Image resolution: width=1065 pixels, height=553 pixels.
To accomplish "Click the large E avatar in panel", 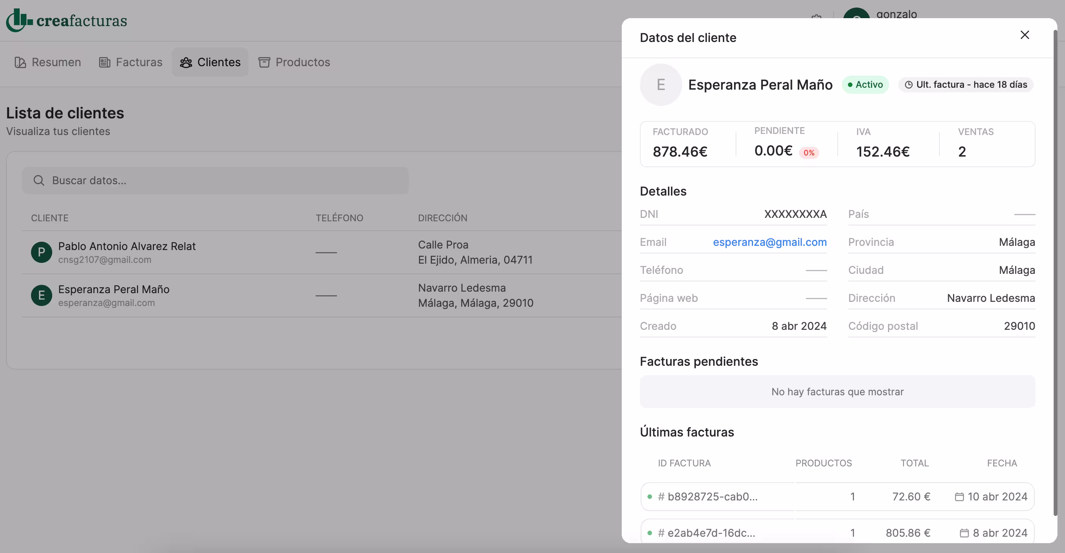I will coord(660,85).
